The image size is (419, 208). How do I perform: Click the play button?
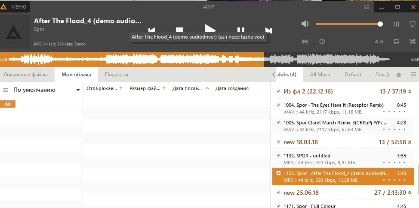point(210,29)
